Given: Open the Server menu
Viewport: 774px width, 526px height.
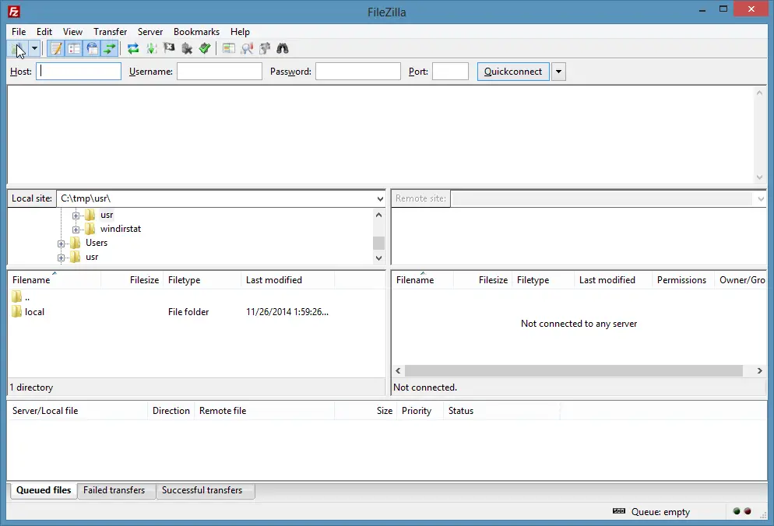Looking at the screenshot, I should tap(150, 32).
